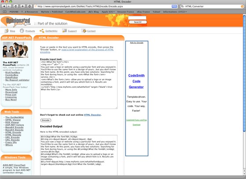
Task: Click the Safari forward arrow button
Action: [9, 6]
